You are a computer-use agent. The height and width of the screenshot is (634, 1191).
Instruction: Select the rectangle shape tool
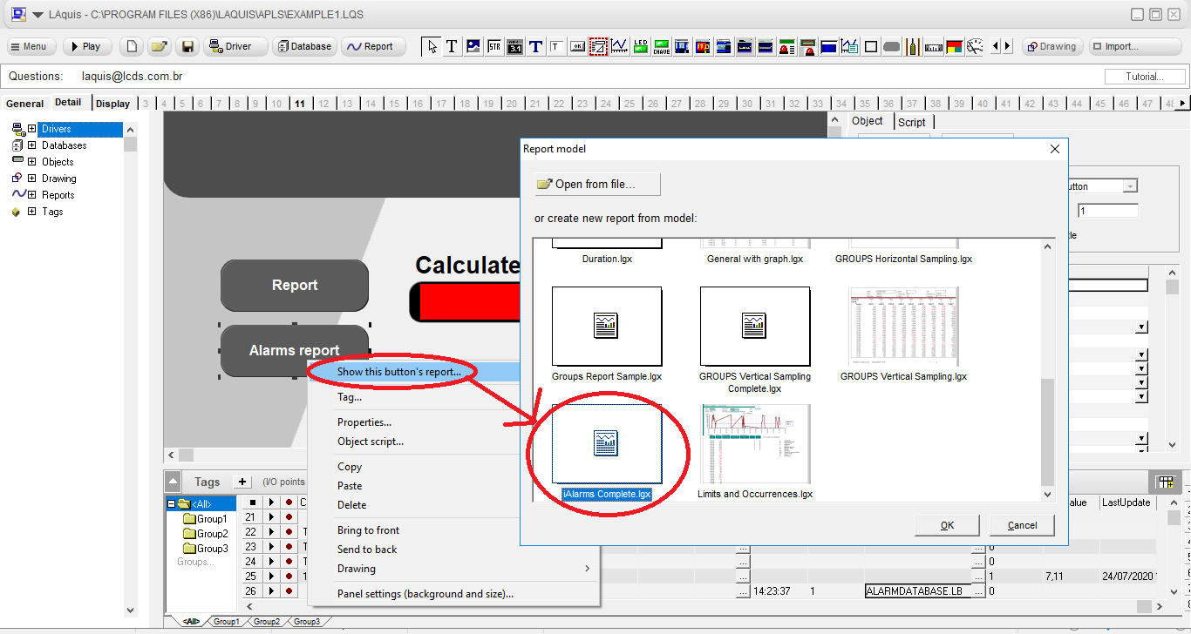pos(870,46)
